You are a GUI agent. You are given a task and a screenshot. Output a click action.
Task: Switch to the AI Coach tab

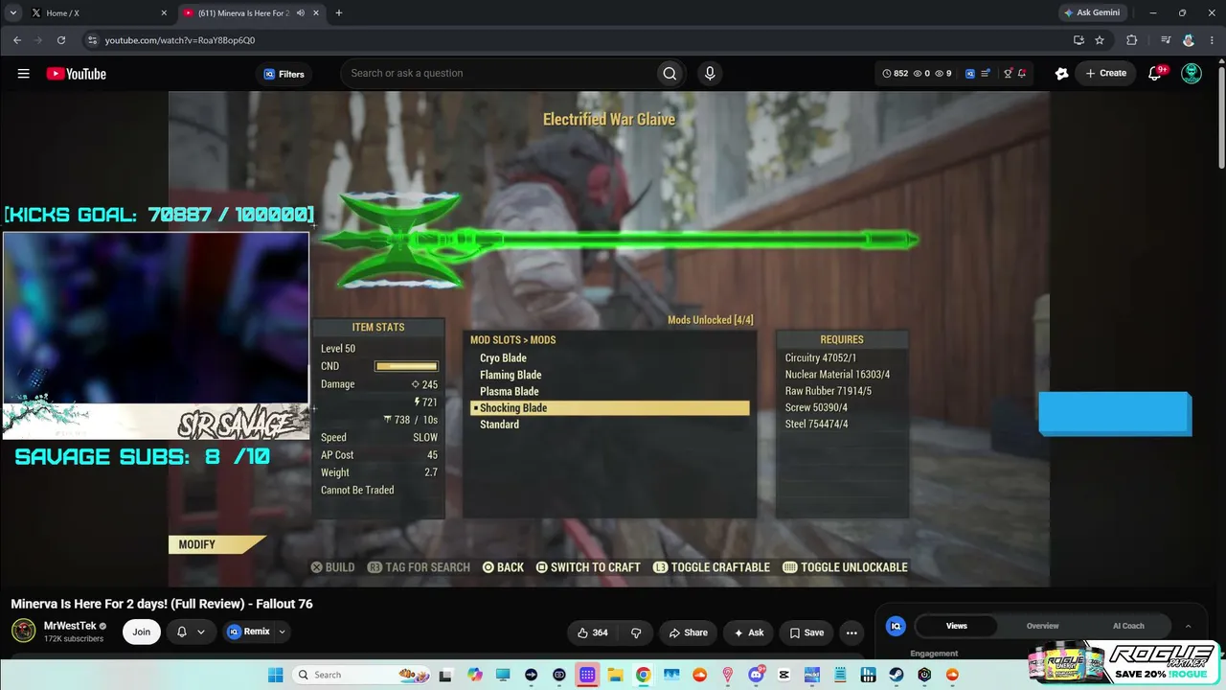pos(1128,626)
